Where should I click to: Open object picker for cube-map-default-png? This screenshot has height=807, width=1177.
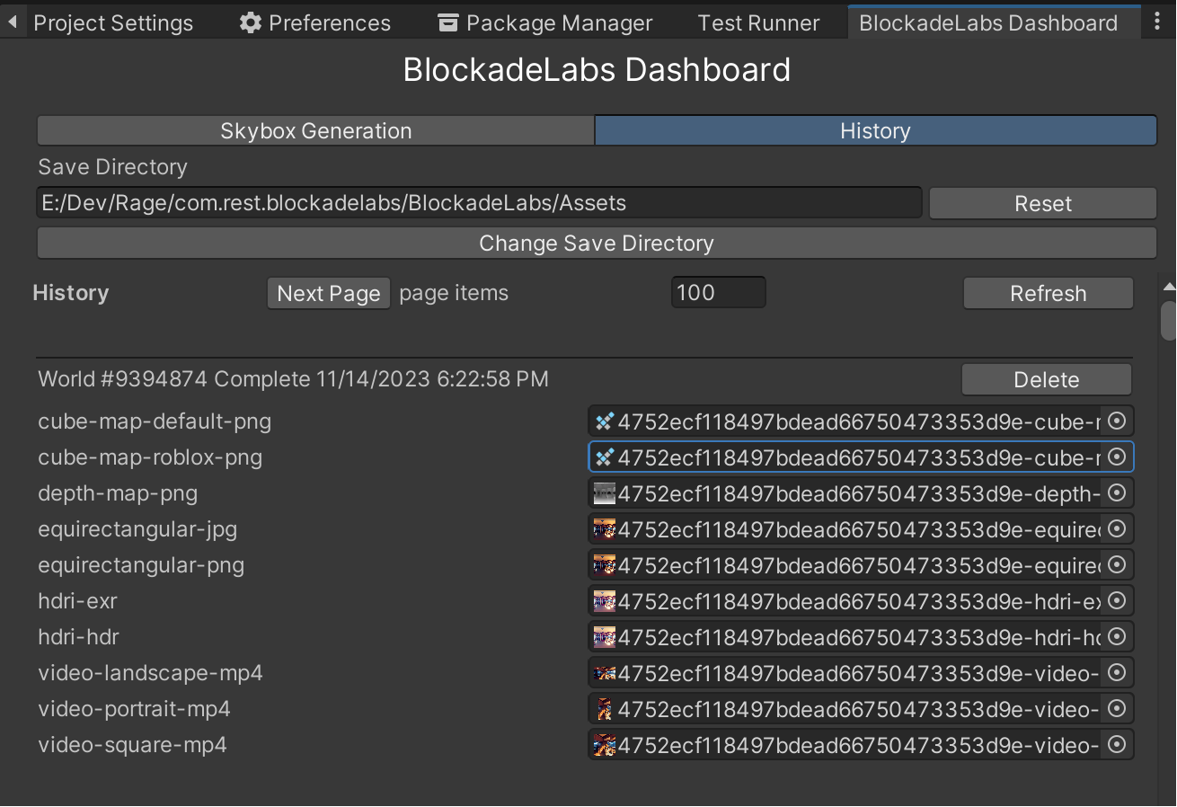pyautogui.click(x=1117, y=421)
